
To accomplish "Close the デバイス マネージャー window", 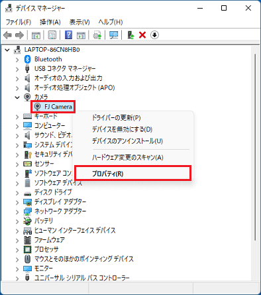I will [248, 9].
